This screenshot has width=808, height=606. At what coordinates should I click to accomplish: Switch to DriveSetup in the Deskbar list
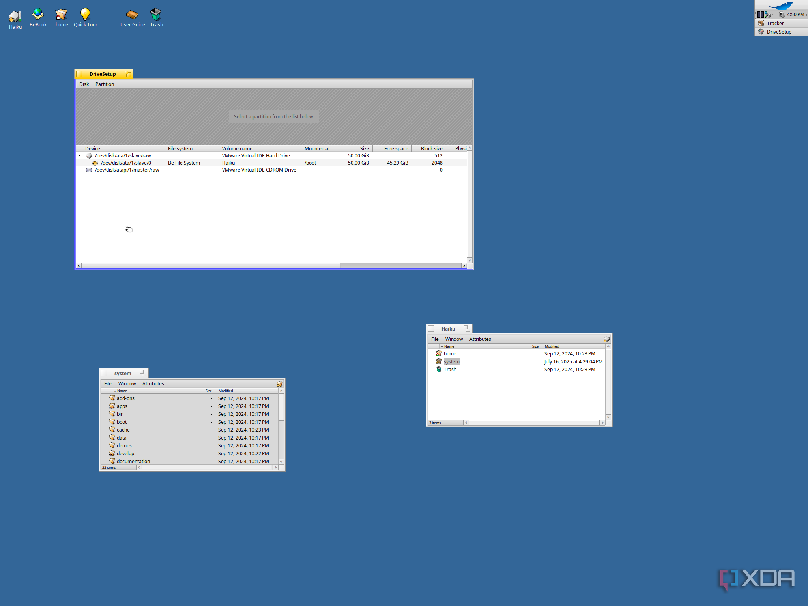click(x=778, y=32)
